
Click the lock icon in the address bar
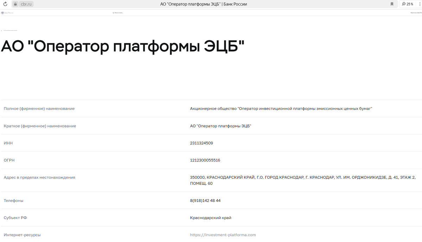[x=15, y=4]
